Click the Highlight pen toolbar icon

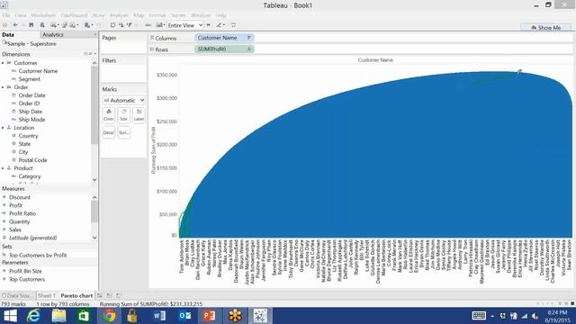tap(220, 25)
